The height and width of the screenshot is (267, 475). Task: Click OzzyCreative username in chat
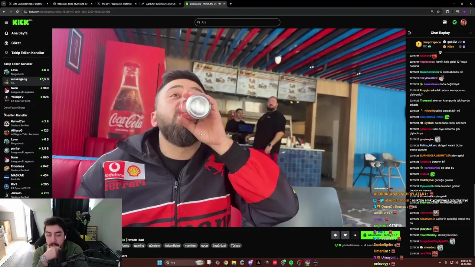click(429, 78)
